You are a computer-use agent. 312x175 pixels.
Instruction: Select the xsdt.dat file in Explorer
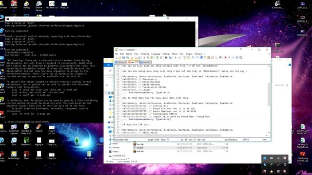[x=181, y=151]
